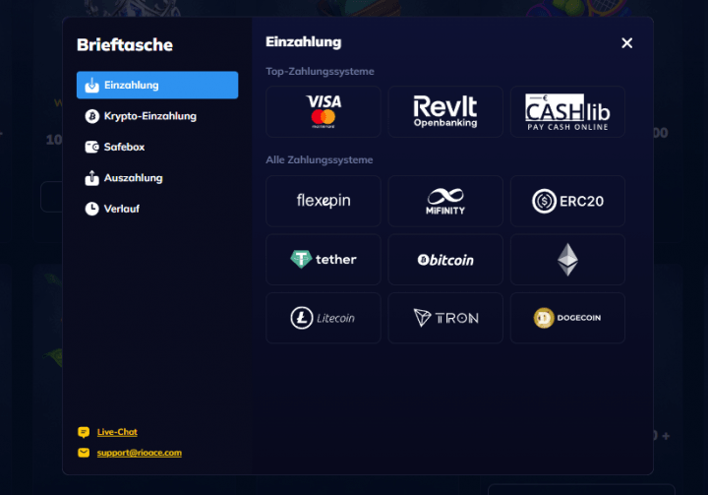
Task: Choose Revolt Openbanking payment option
Action: pos(445,111)
